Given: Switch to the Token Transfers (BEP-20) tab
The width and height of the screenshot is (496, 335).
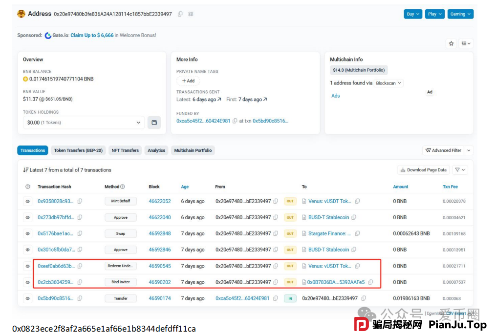Looking at the screenshot, I should tap(78, 150).
